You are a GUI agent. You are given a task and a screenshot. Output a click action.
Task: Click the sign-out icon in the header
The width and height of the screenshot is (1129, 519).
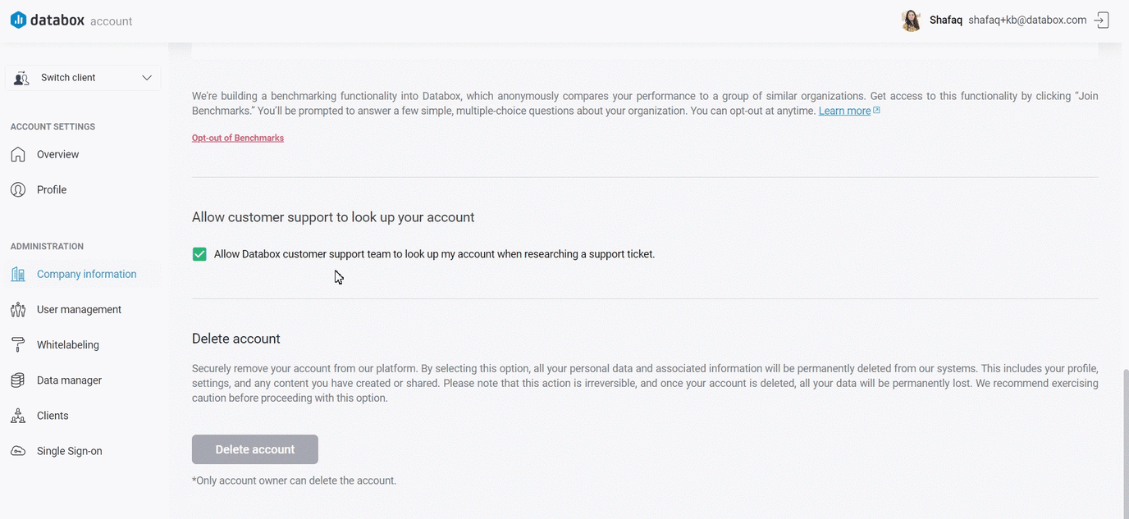coord(1102,19)
